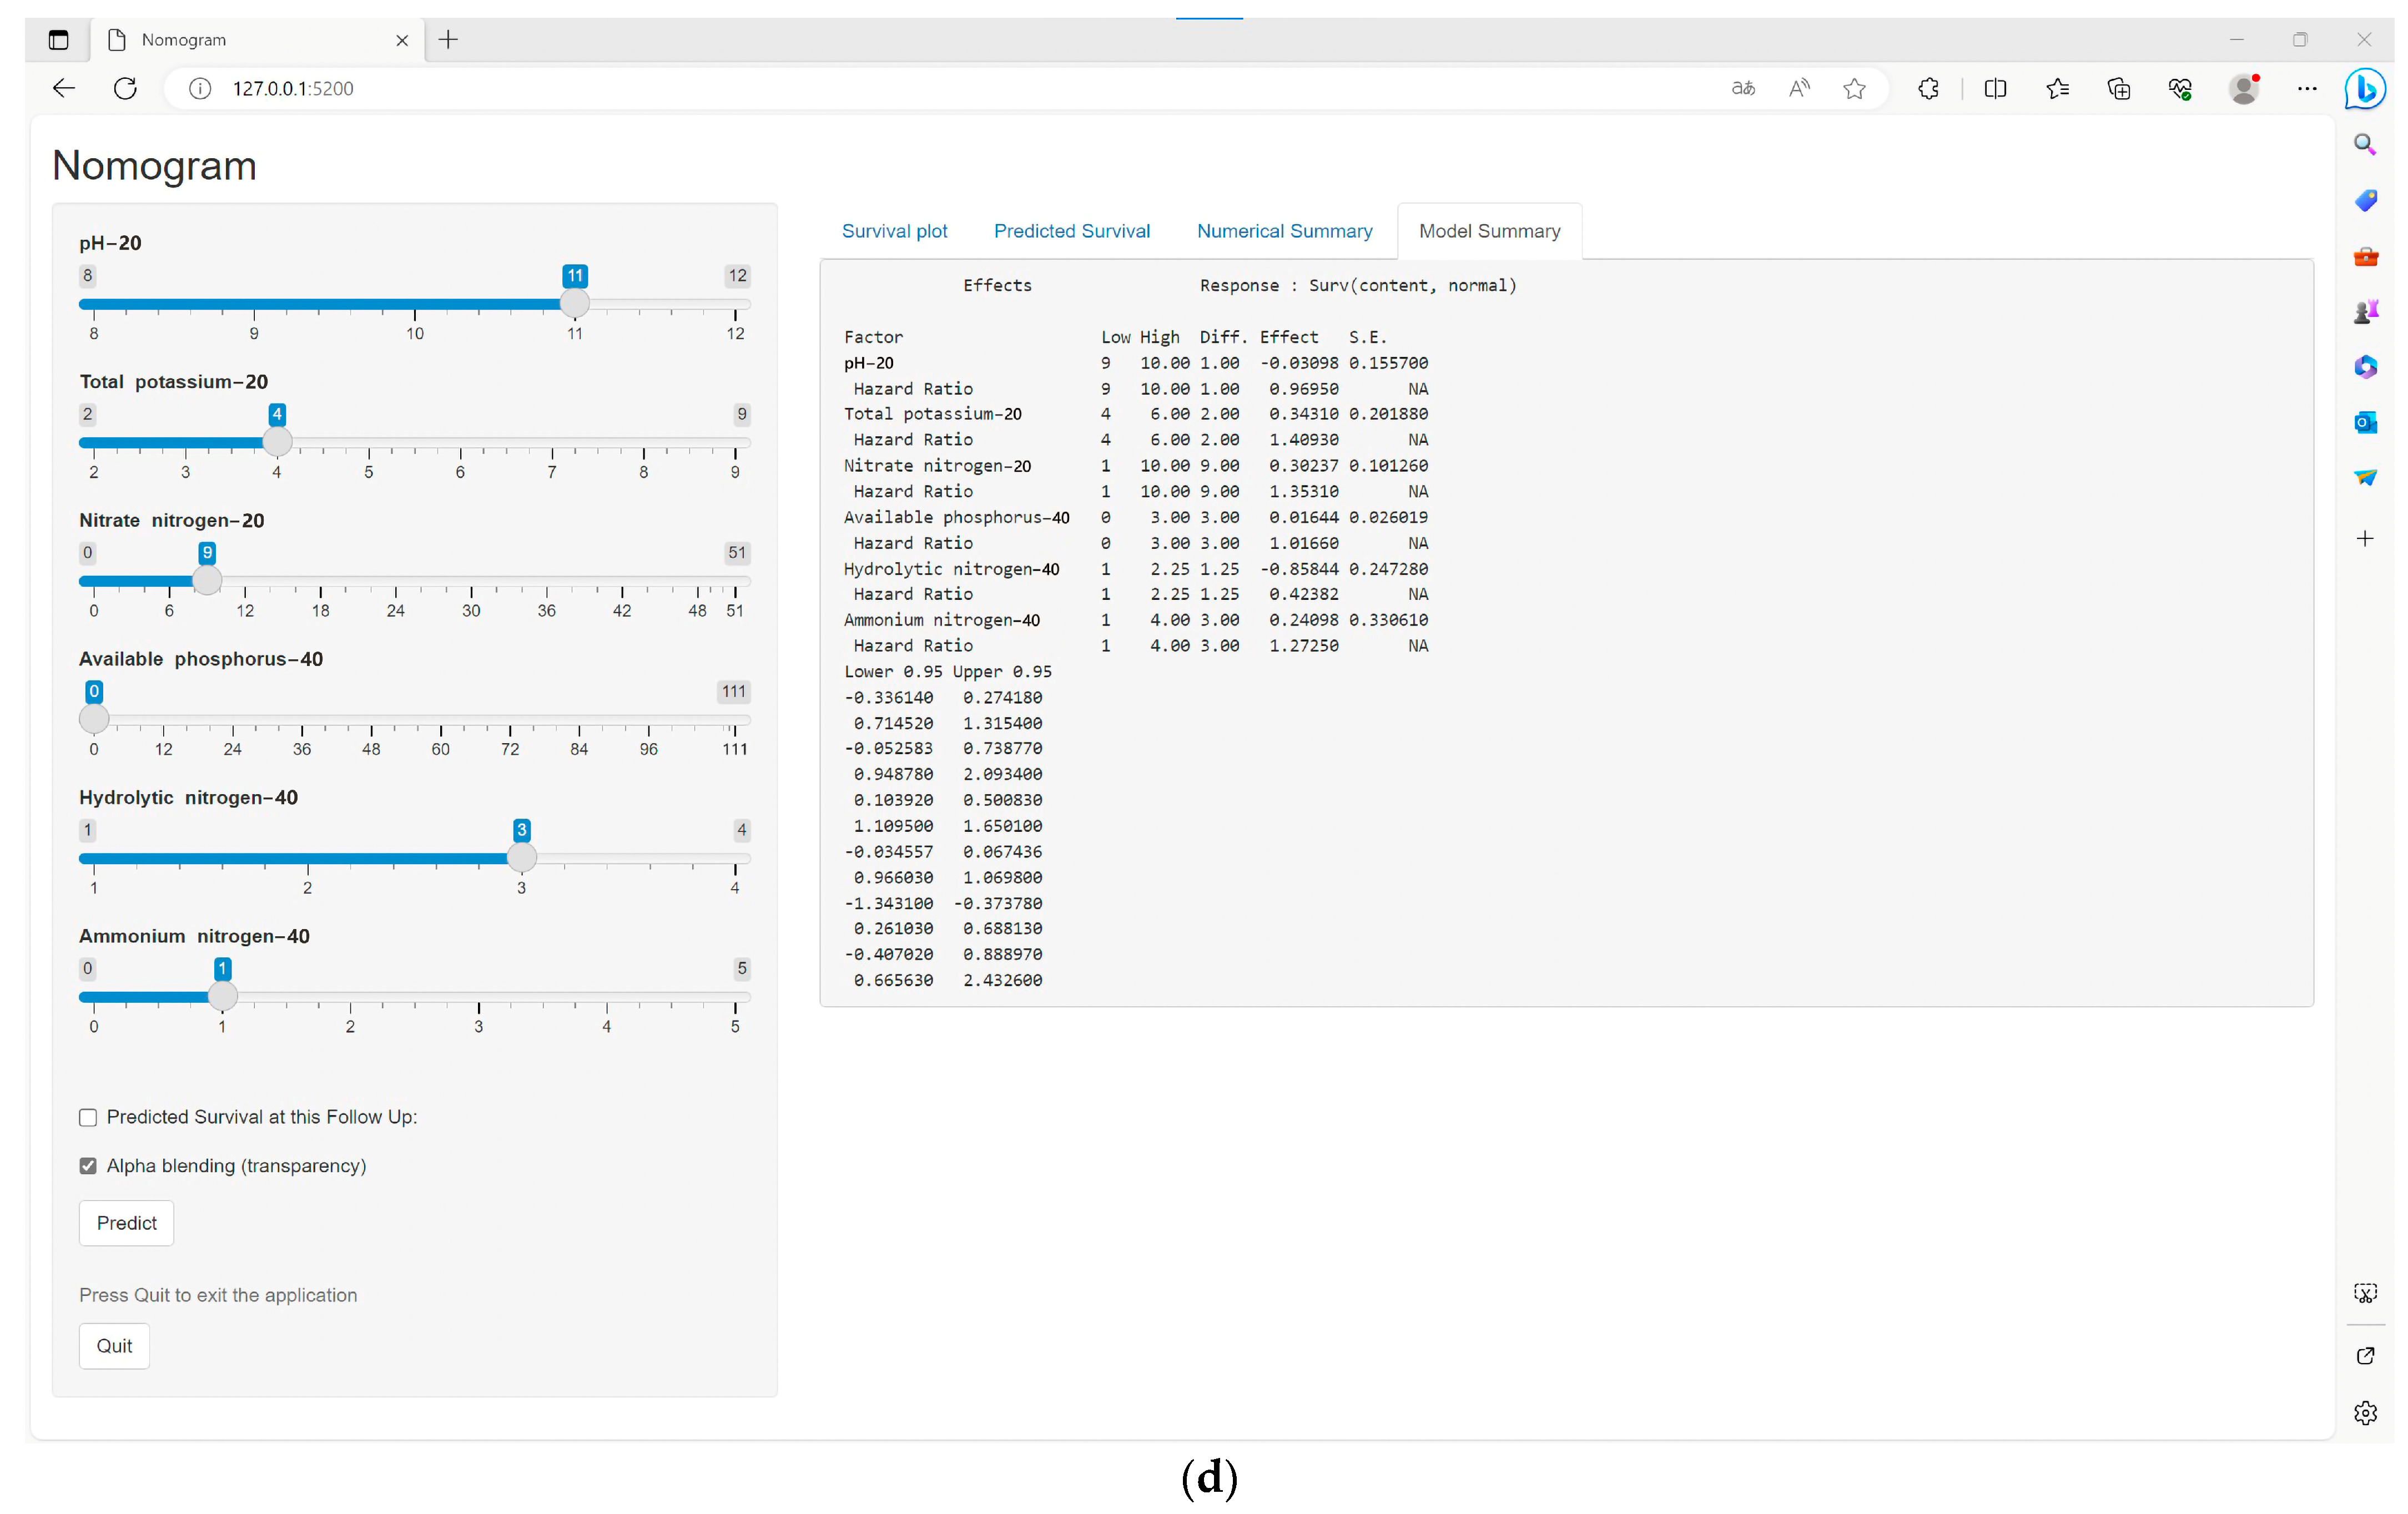Image resolution: width=2408 pixels, height=1514 pixels.
Task: Open the Predicted Survival tab
Action: pyautogui.click(x=1071, y=231)
